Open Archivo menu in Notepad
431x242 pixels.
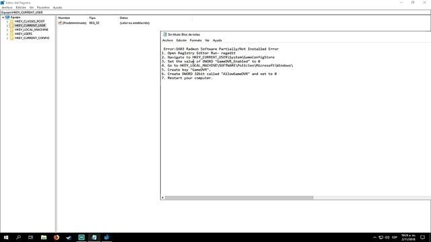click(x=168, y=40)
